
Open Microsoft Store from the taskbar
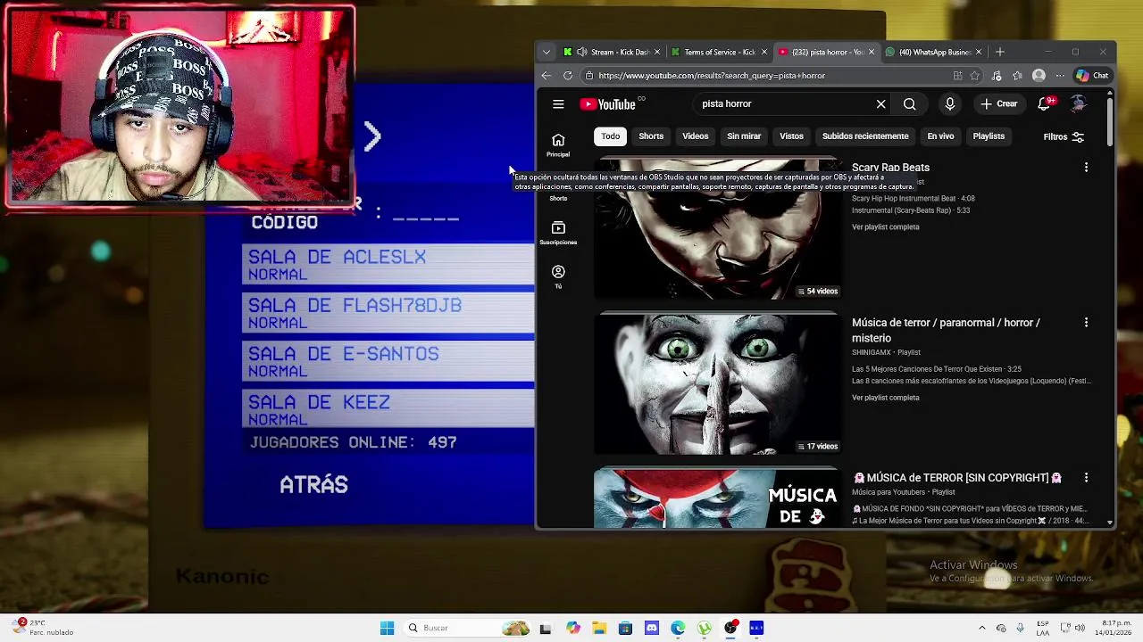click(625, 628)
